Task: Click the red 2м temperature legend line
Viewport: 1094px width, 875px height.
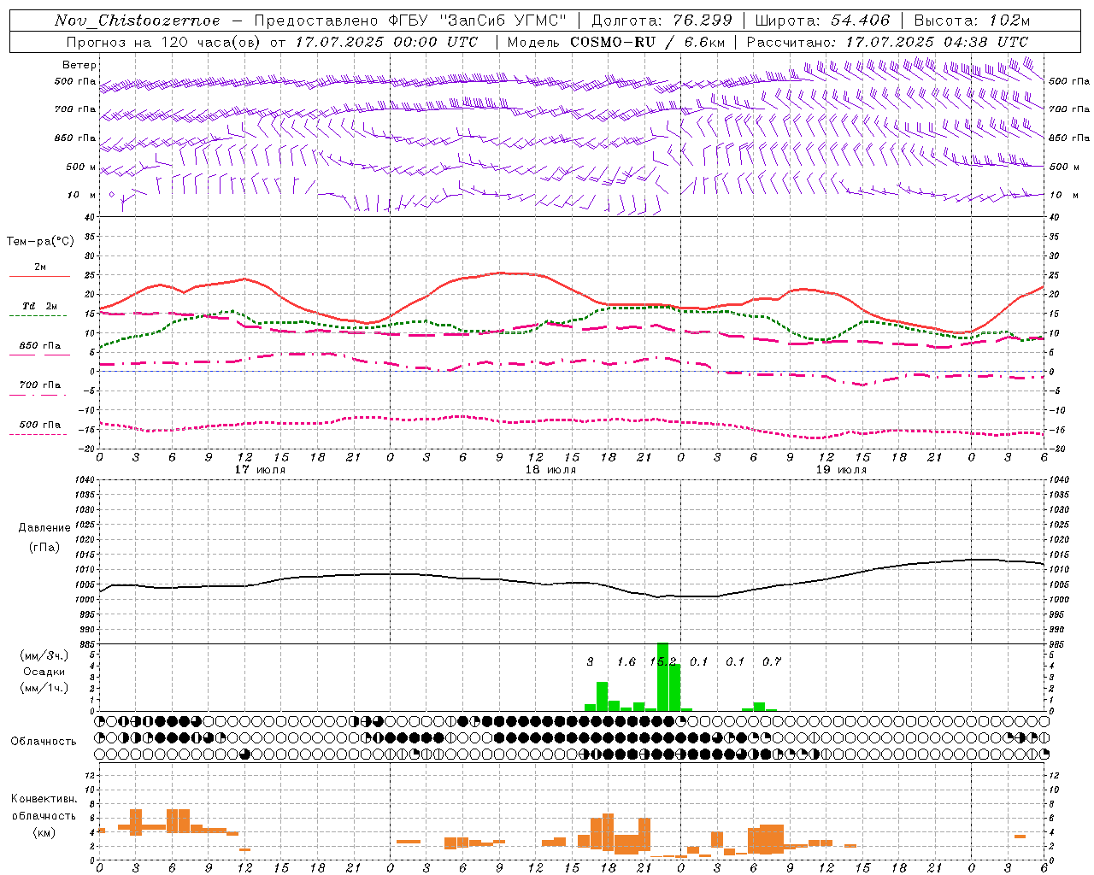Action: coord(39,276)
